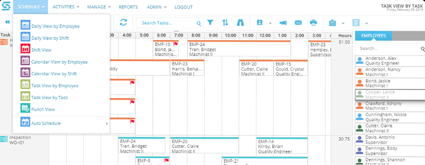Click the employee badge icon
The height and width of the screenshot is (165, 425).
point(259,23)
